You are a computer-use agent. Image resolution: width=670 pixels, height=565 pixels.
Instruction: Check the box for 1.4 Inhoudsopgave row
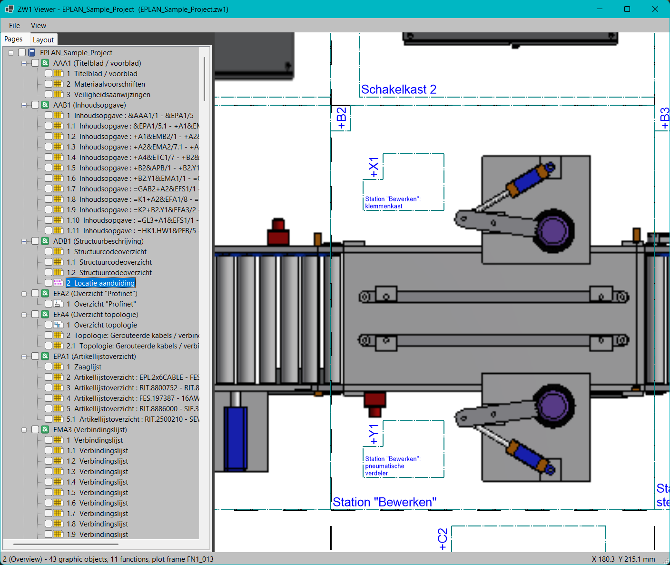point(49,157)
